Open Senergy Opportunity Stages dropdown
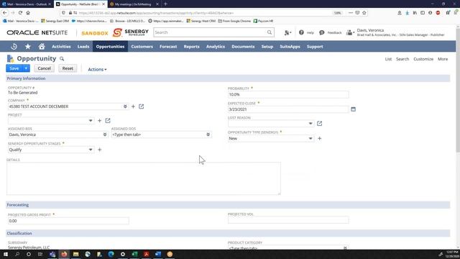The width and height of the screenshot is (460, 259). [x=91, y=150]
